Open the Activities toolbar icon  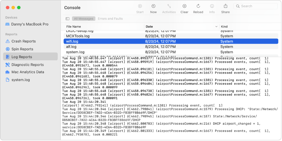[x=169, y=6]
